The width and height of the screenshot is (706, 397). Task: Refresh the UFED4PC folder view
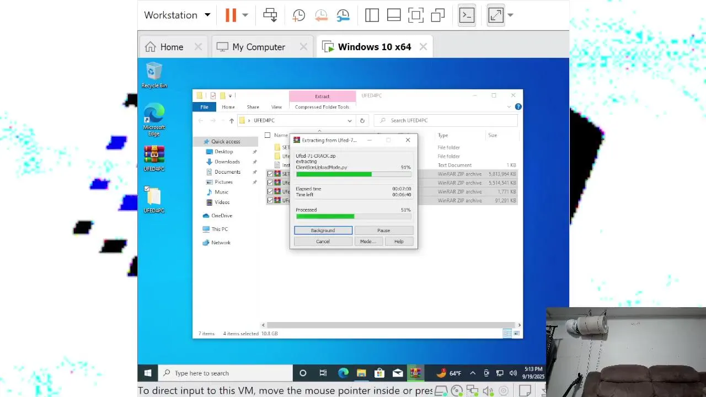362,121
